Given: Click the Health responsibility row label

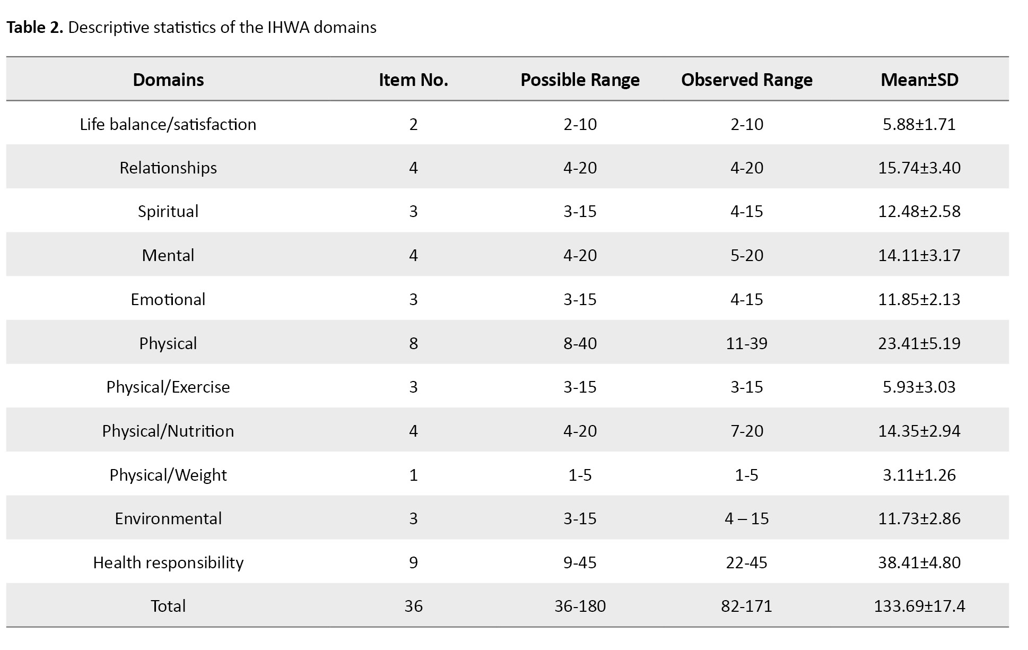Looking at the screenshot, I should coord(168,562).
